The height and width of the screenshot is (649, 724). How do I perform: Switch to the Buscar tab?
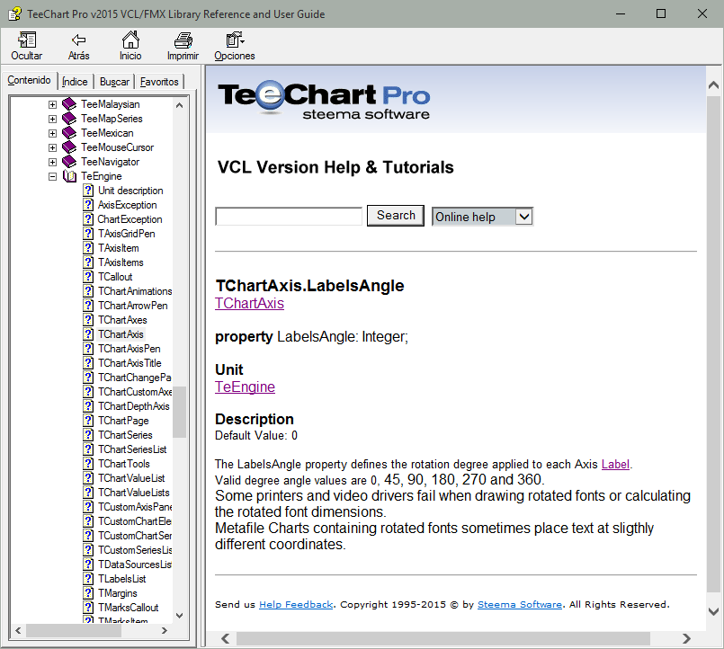(x=114, y=82)
